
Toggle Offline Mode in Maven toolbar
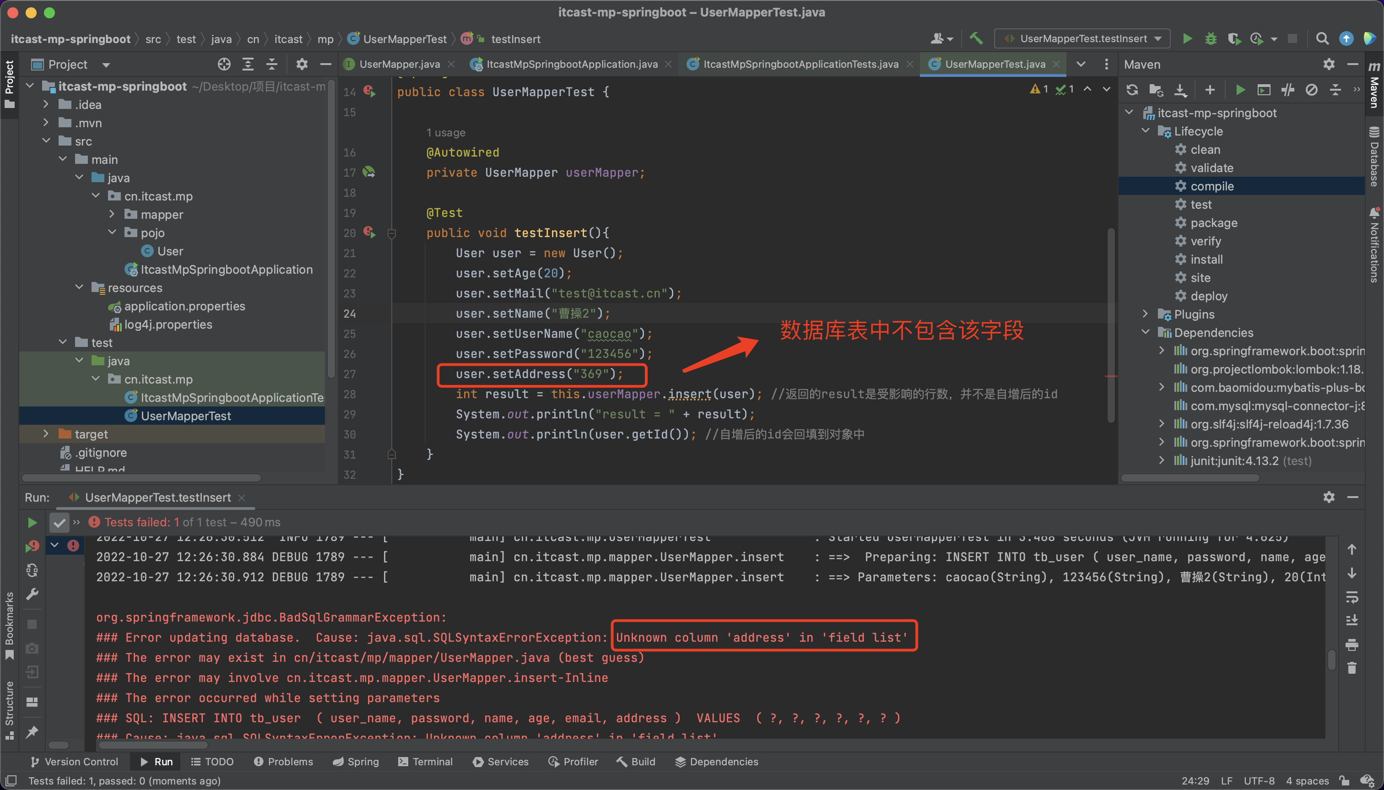tap(1287, 90)
